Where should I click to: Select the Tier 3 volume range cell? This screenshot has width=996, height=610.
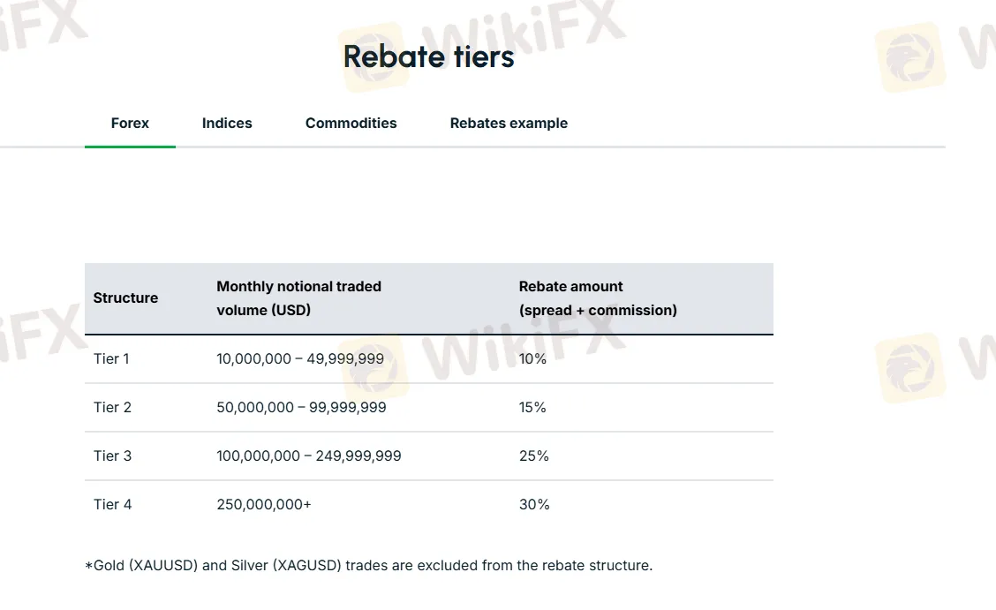(309, 456)
